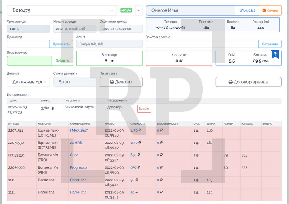Open the Progressor boots item link
289x204 pixels.
point(78,167)
